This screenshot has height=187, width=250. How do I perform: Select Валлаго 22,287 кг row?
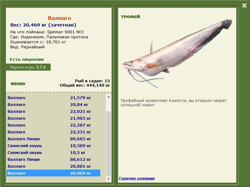click(53, 125)
